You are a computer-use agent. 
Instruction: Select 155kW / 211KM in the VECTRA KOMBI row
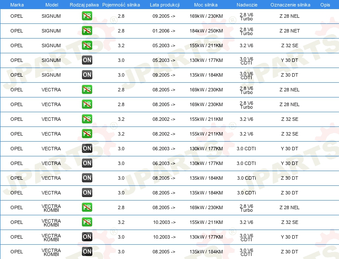[x=206, y=222]
